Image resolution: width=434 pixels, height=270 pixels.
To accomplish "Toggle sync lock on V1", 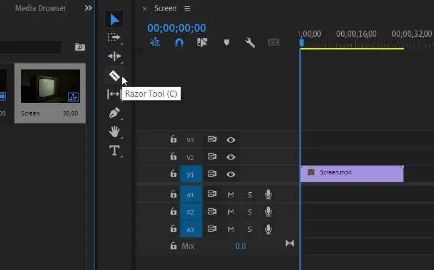I will [x=212, y=174].
